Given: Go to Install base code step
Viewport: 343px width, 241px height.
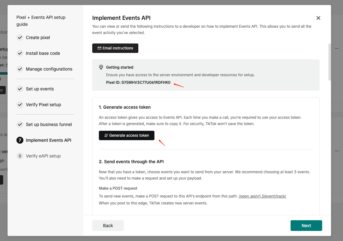Looking at the screenshot, I should [43, 53].
